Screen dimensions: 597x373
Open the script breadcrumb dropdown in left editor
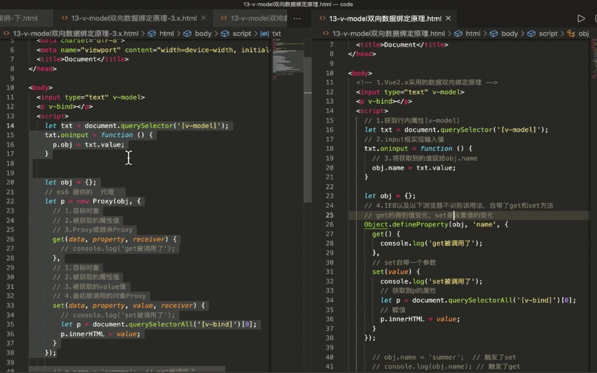[x=241, y=34]
